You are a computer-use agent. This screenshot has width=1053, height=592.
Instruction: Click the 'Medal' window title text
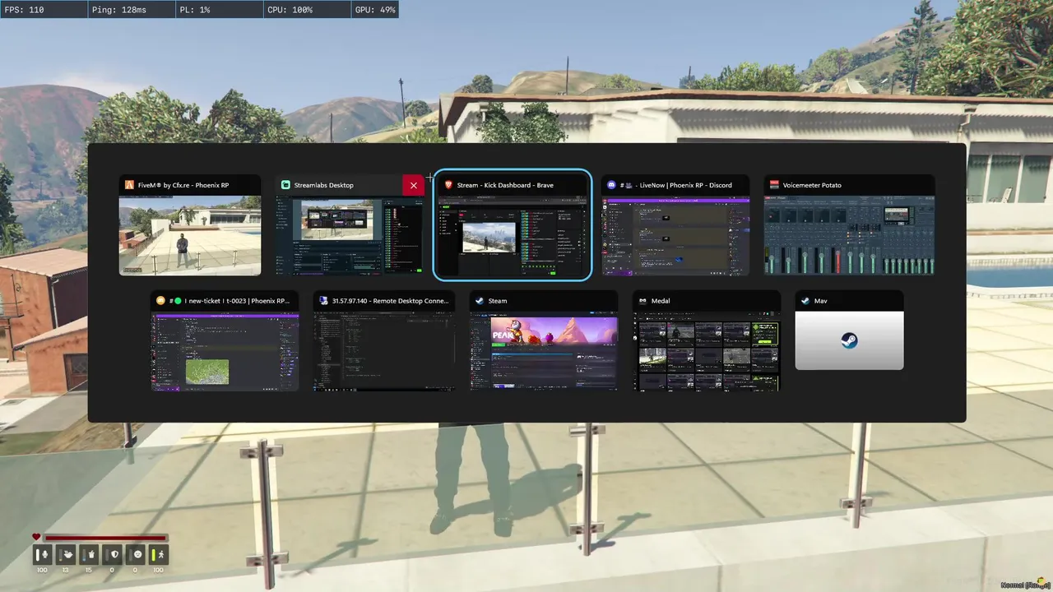click(x=661, y=301)
